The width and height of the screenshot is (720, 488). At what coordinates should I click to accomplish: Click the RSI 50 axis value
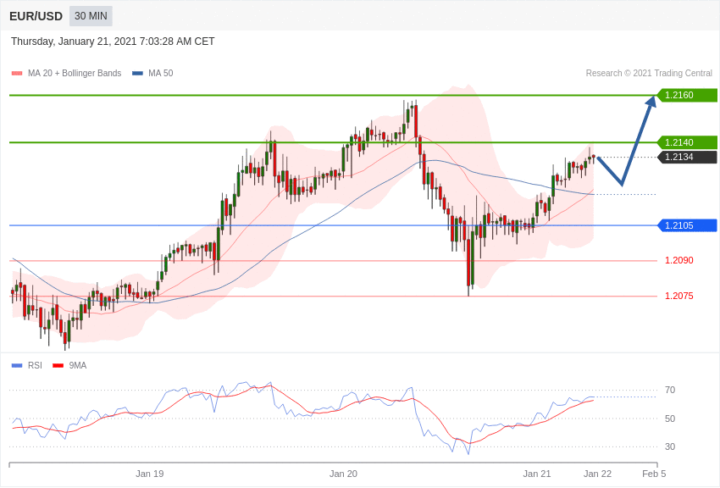pos(670,419)
